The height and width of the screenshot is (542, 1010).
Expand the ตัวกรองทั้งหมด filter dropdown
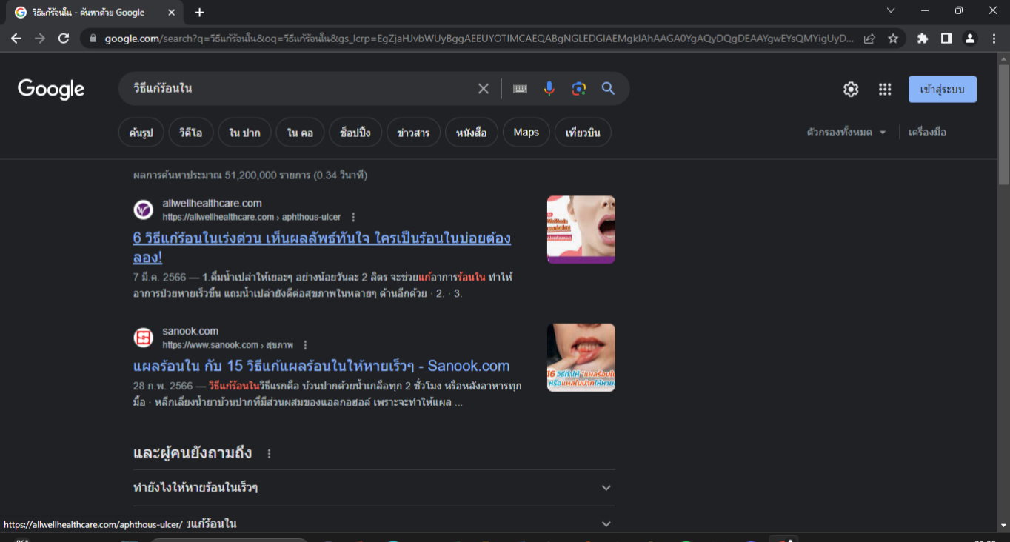846,133
